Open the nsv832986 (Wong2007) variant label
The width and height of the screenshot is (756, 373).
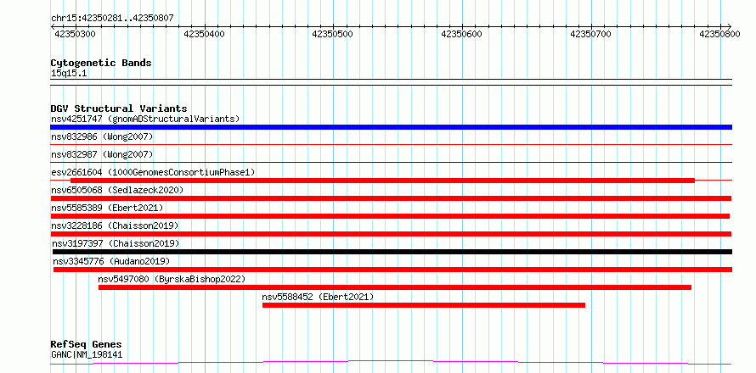tap(102, 137)
